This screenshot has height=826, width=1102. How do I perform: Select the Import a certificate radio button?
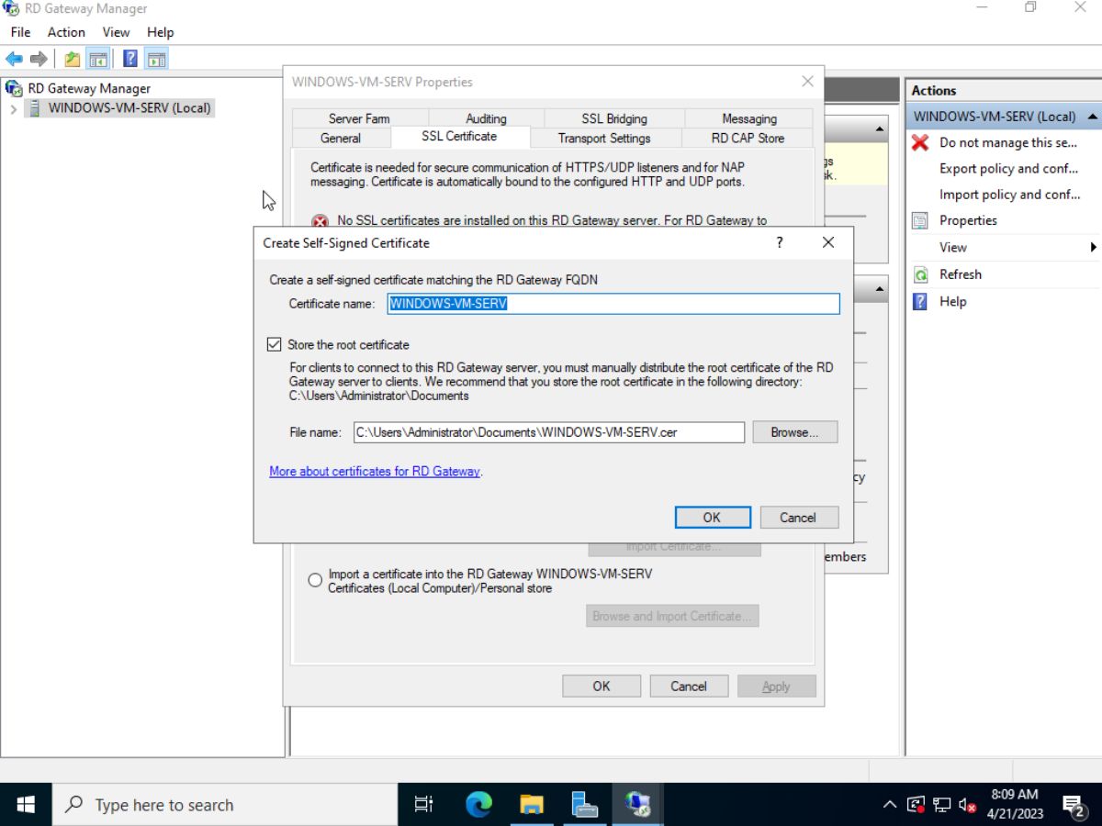(315, 580)
